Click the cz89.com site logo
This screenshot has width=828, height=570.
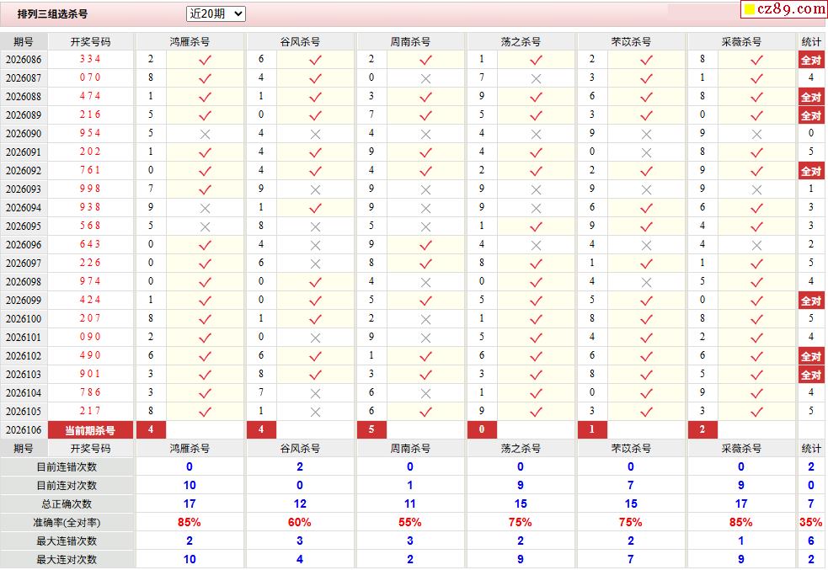coord(783,9)
